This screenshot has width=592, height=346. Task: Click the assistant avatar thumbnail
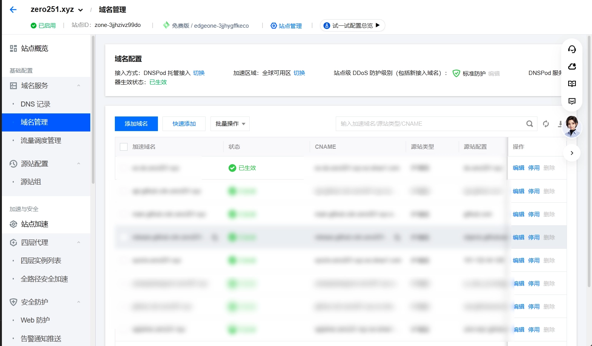tap(572, 126)
